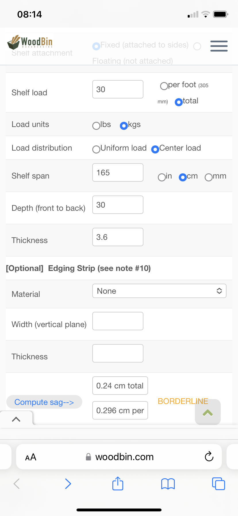Click the Shelf span input field
This screenshot has width=238, height=516.
pyautogui.click(x=118, y=172)
